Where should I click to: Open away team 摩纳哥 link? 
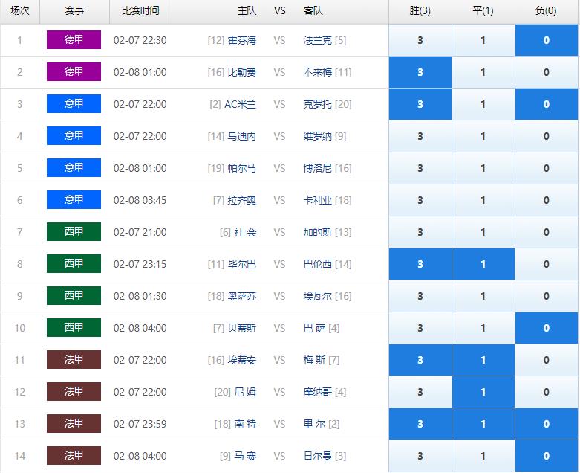[317, 392]
